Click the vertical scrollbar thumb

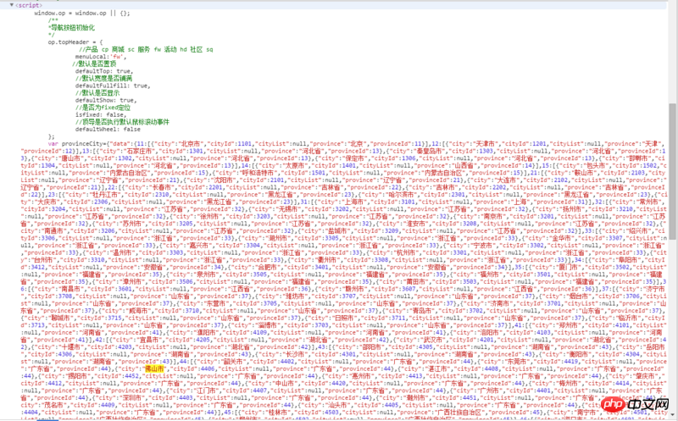(x=672, y=172)
